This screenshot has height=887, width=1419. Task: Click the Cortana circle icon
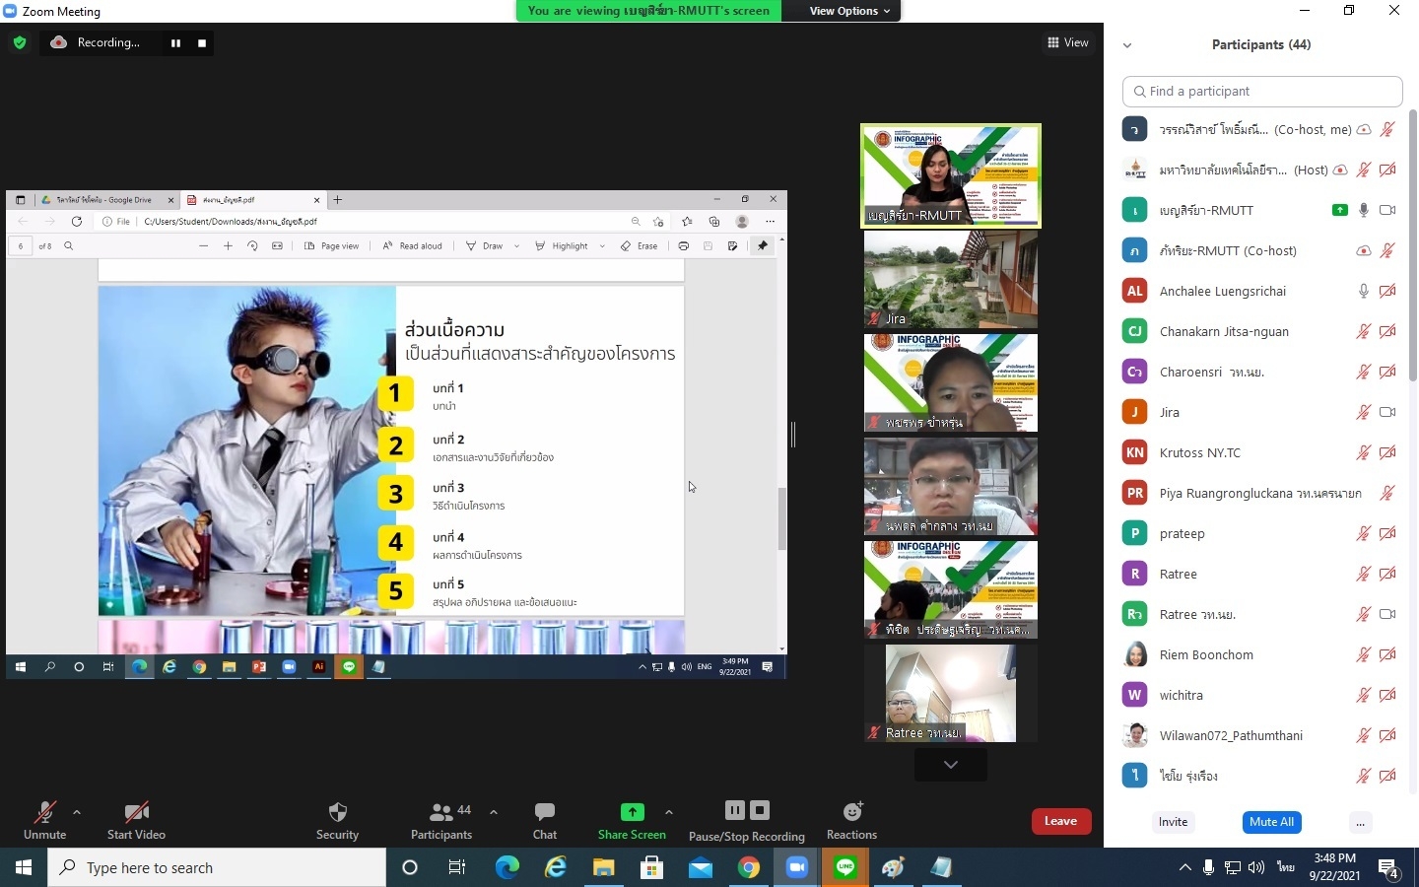410,867
